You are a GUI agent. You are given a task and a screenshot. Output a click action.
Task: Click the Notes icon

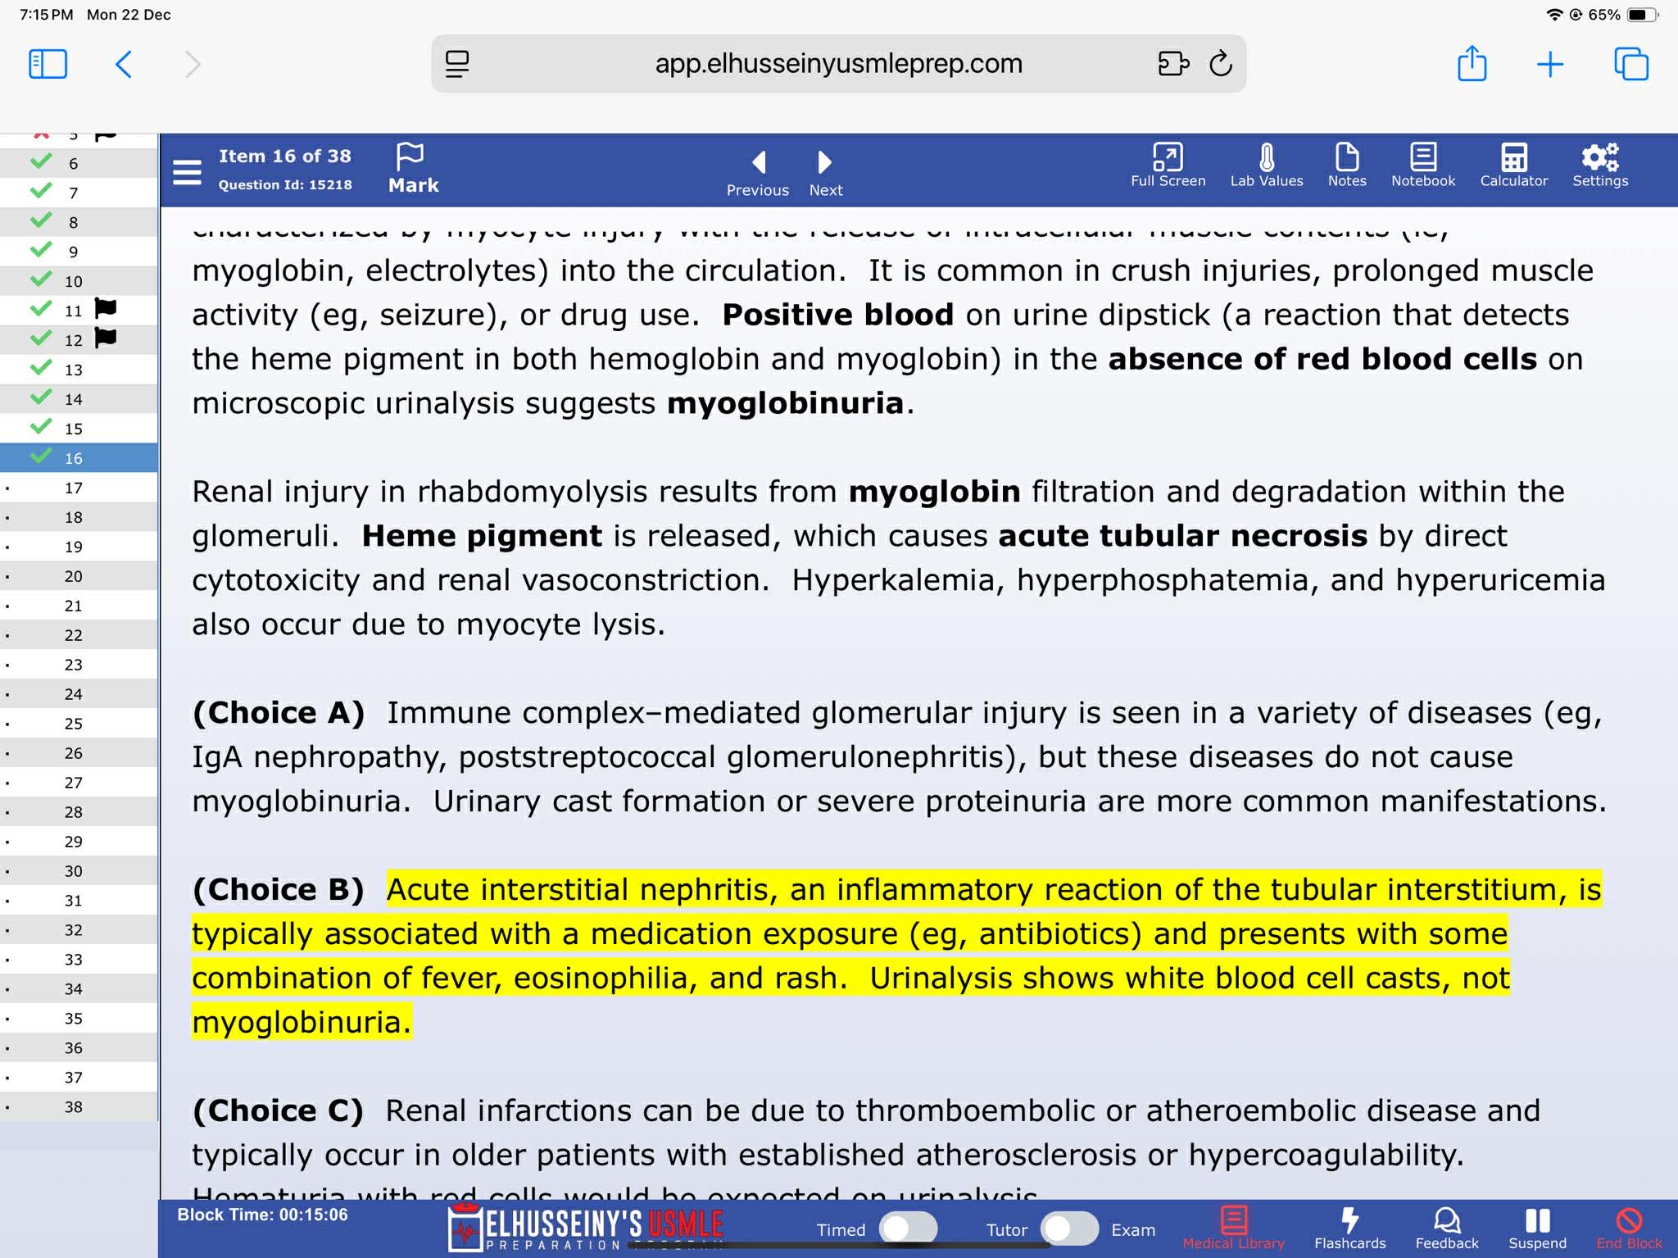[1346, 166]
